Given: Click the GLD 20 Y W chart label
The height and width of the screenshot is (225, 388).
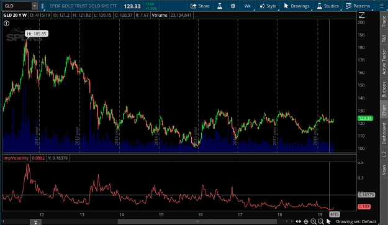Looking at the screenshot, I should point(15,15).
